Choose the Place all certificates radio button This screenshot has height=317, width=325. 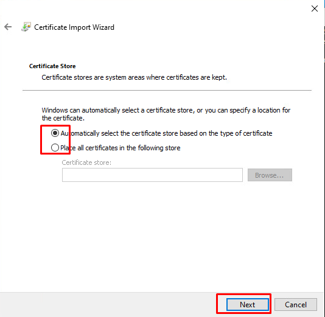pos(55,148)
